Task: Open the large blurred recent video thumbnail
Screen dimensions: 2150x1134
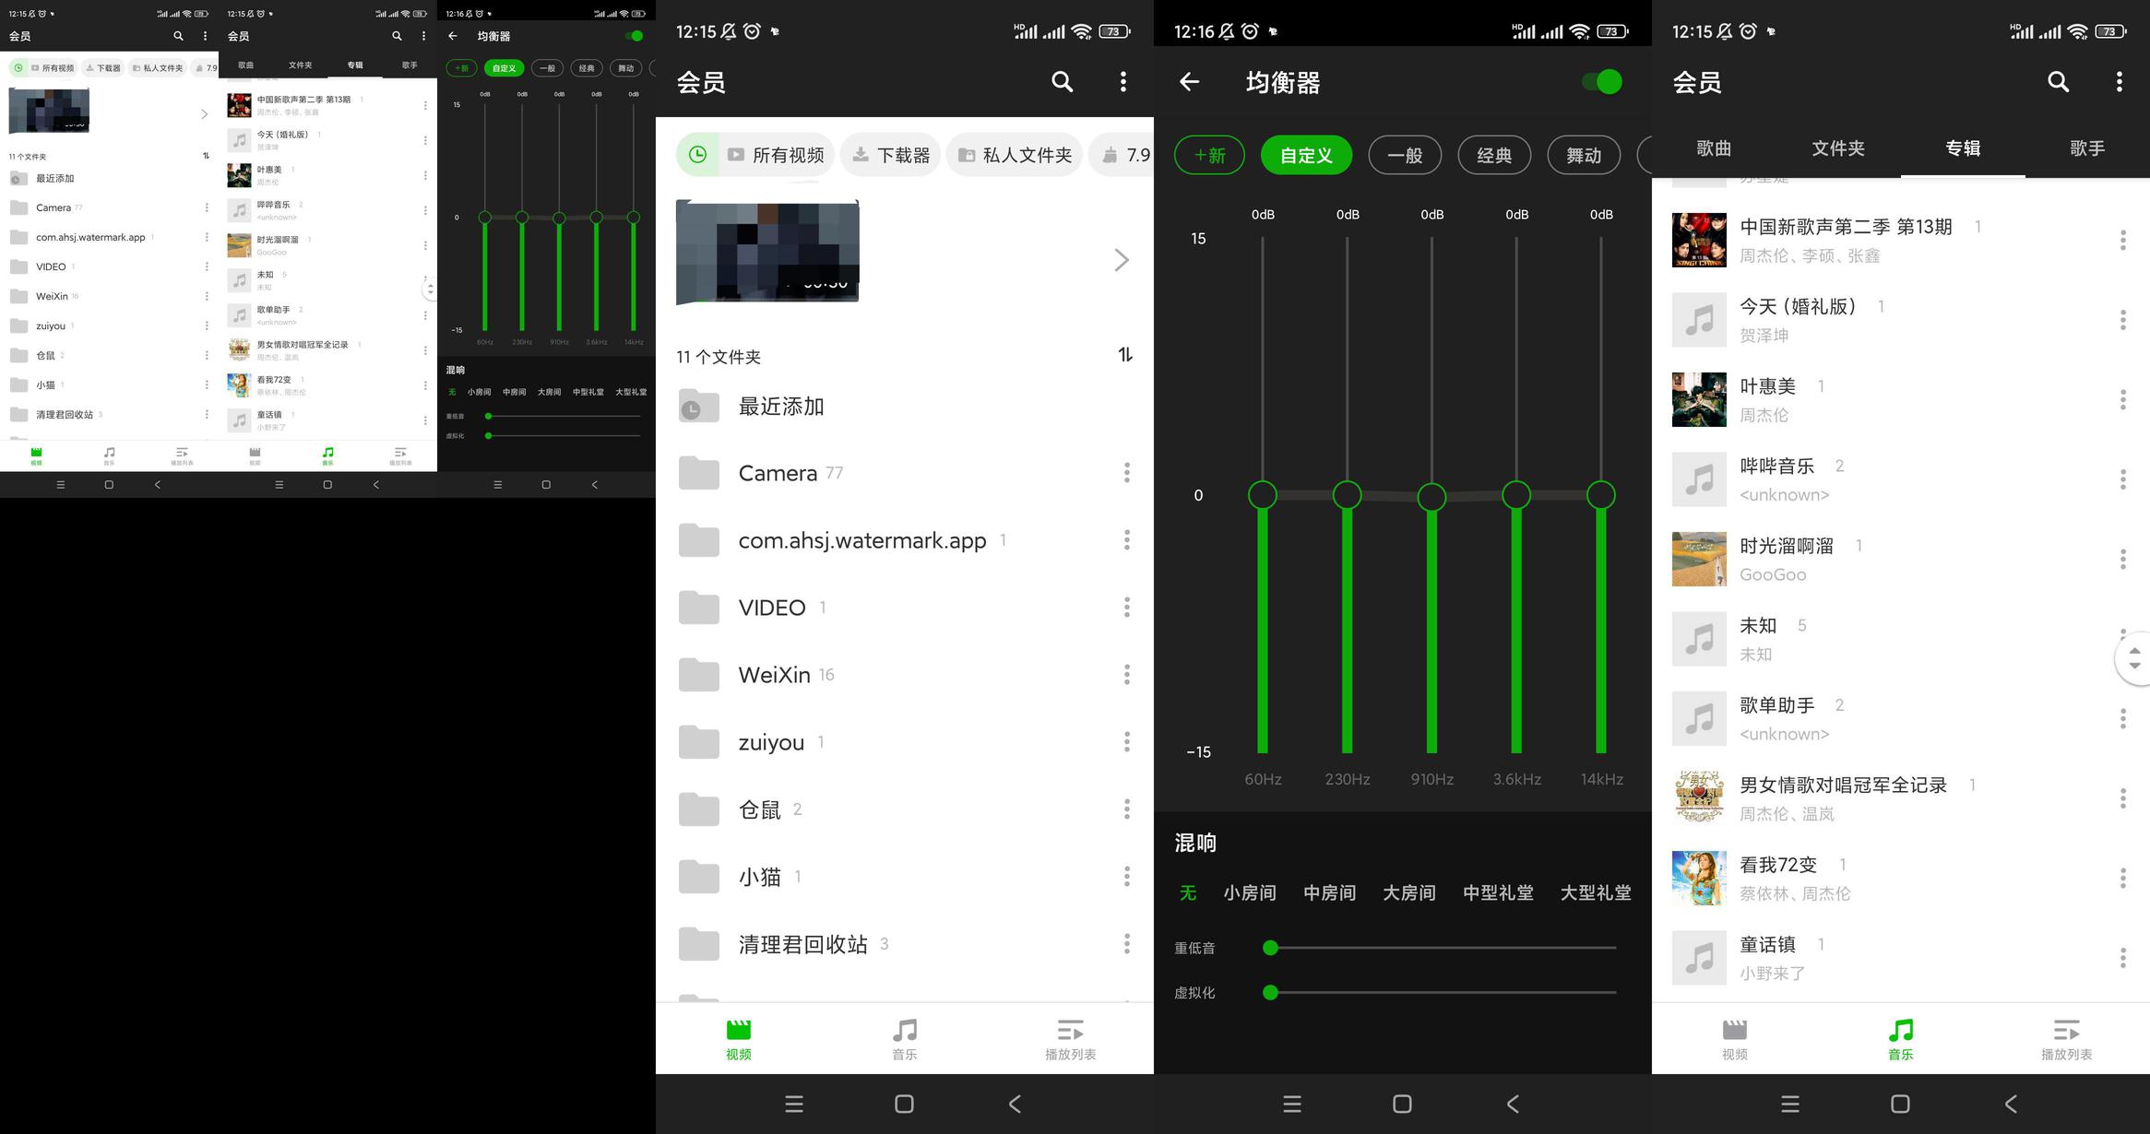Action: [767, 252]
